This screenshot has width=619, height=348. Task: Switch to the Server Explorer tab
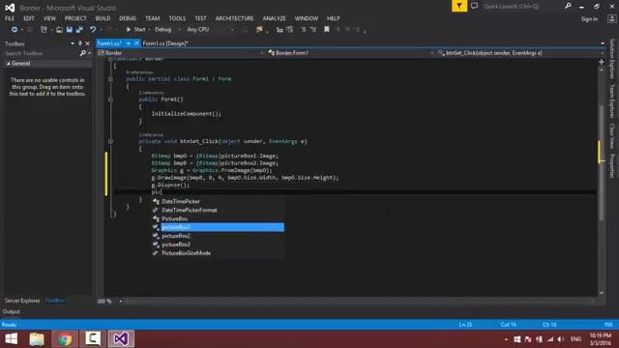click(x=22, y=301)
